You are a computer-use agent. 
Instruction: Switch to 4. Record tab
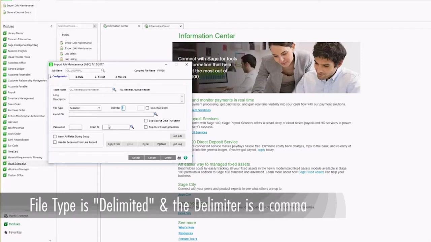tap(121, 77)
